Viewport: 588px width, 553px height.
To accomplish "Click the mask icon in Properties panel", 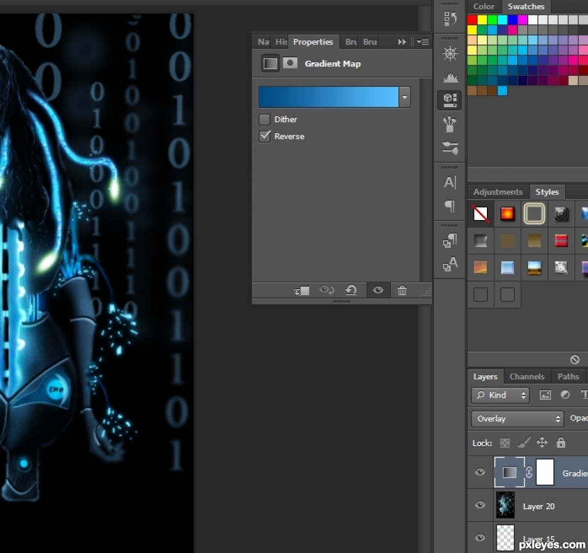I will 290,63.
